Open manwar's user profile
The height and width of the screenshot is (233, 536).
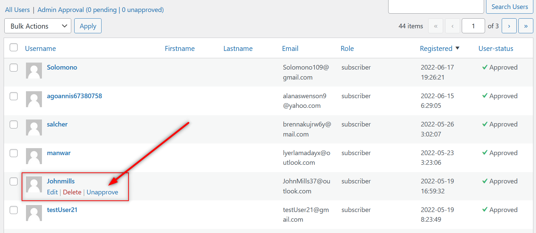pos(59,153)
